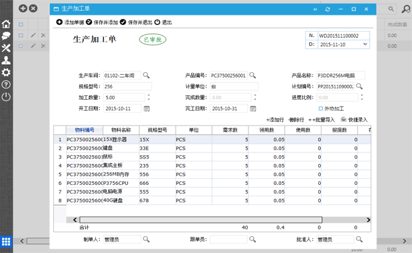Click +添加行 link

(x=275, y=119)
